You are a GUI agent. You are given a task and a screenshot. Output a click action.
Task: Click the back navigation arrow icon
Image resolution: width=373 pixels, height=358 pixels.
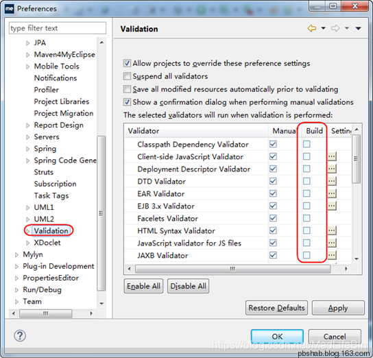[x=312, y=28]
